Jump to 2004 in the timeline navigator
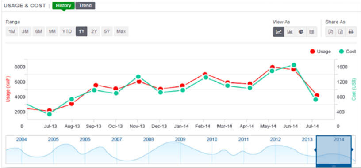 coord(21,139)
